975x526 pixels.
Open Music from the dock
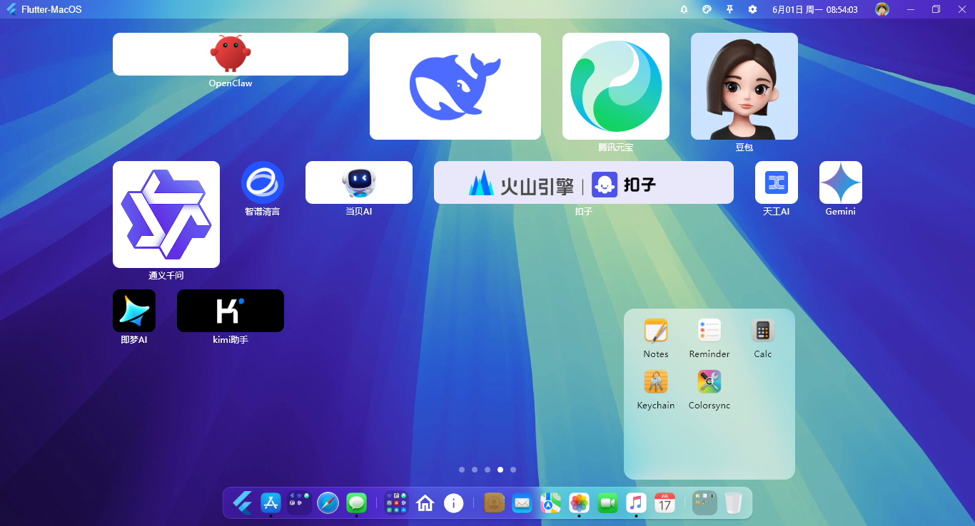pyautogui.click(x=636, y=503)
